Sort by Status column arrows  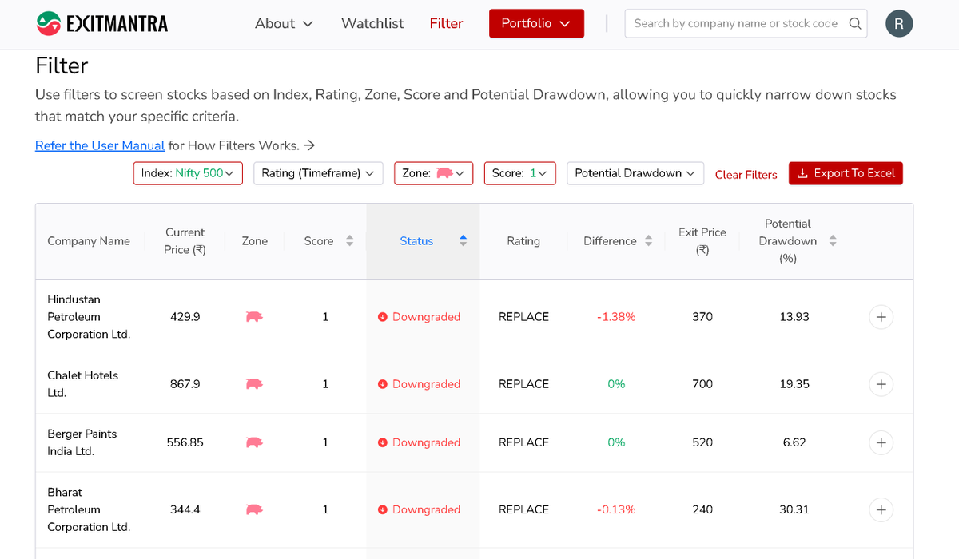coord(463,240)
